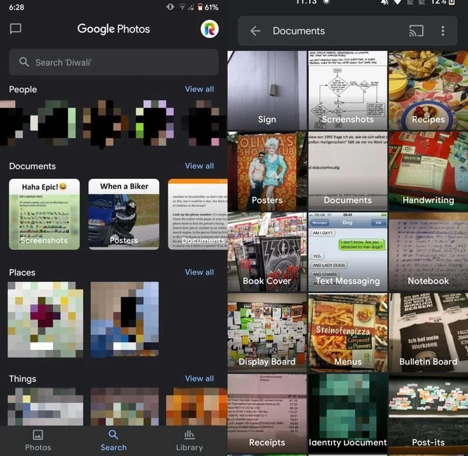This screenshot has height=456, width=468.
Task: Open the orange Things thumbnail
Action: [x=197, y=407]
